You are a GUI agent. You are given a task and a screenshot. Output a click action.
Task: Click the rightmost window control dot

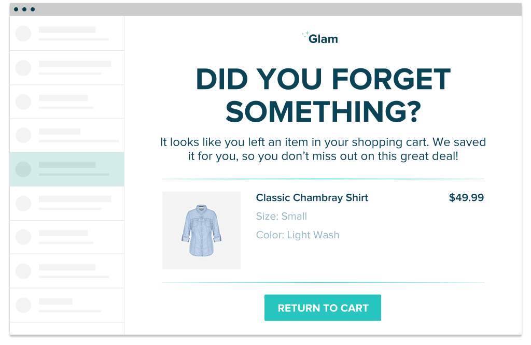33,9
